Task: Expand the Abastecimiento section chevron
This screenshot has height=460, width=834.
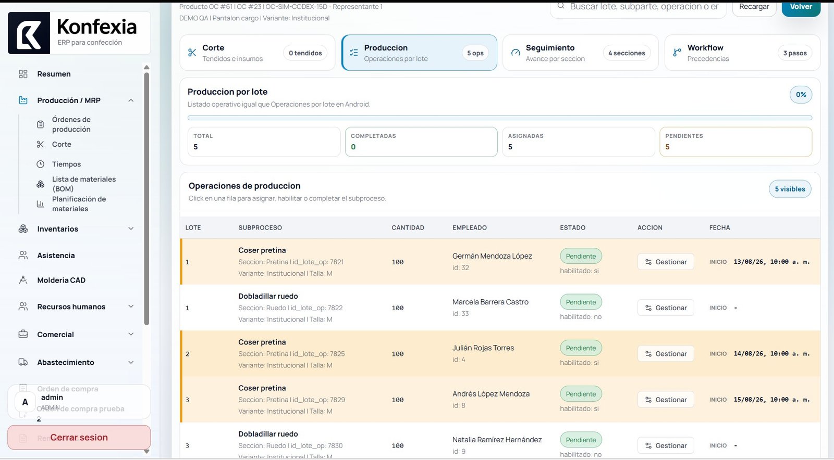Action: point(131,362)
